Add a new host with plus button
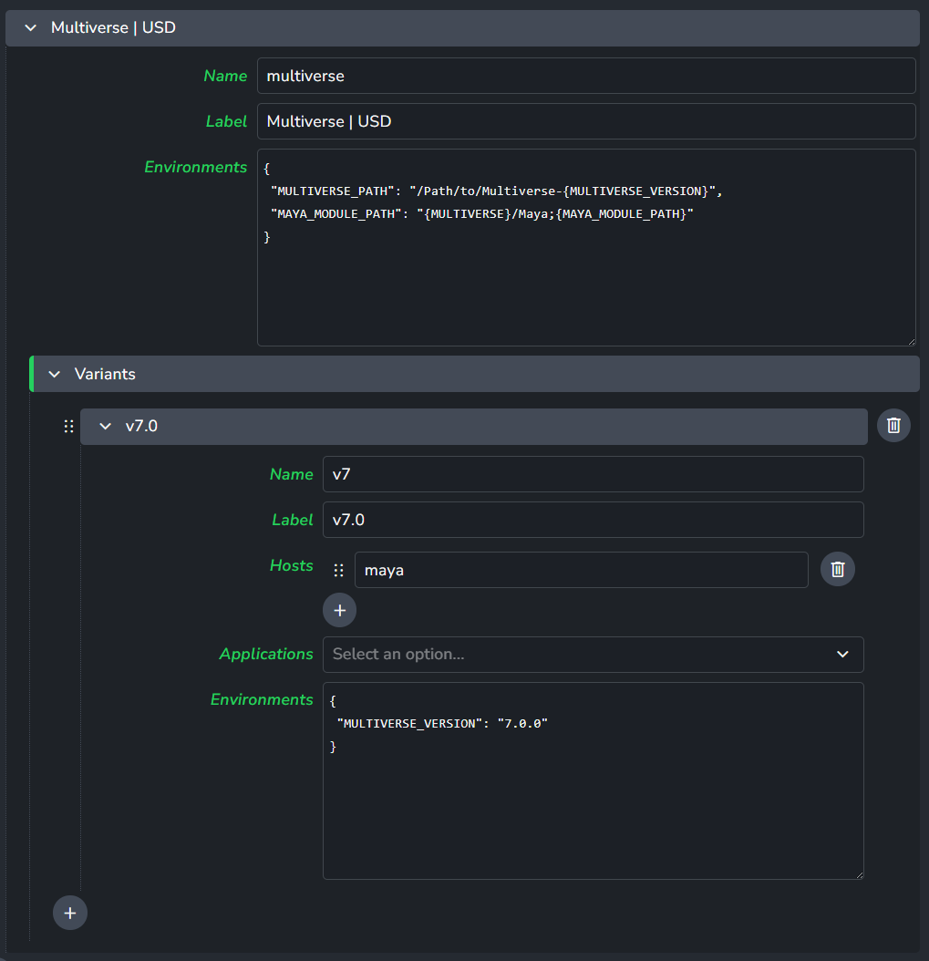The width and height of the screenshot is (929, 961). [339, 610]
